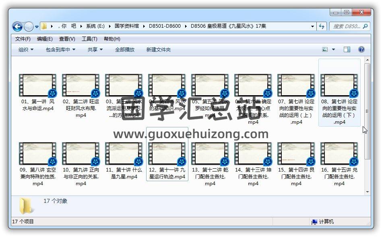Open the 工具(T) menu
The image size is (382, 237).
(89, 39)
